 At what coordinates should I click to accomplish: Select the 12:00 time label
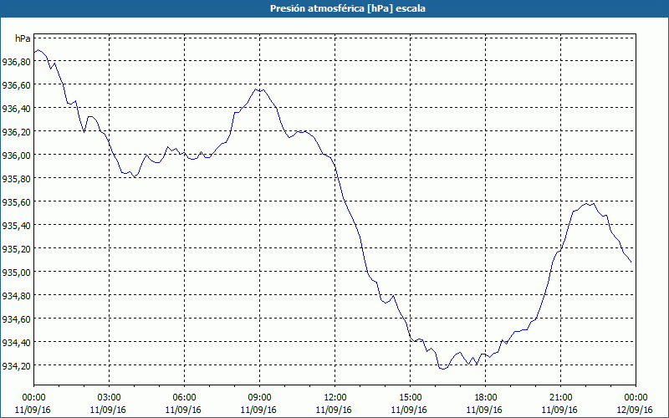[x=335, y=398]
